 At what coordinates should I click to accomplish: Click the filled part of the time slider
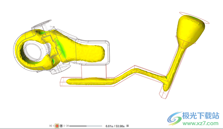(x=78, y=126)
